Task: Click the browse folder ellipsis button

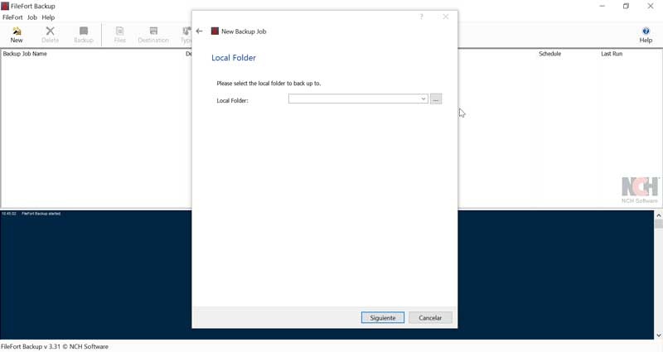Action: pyautogui.click(x=436, y=99)
